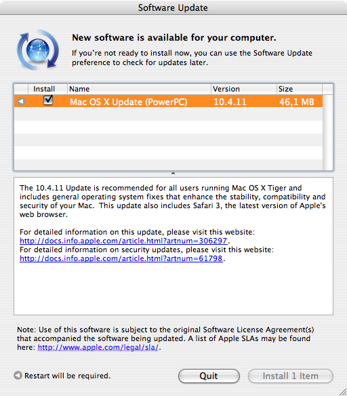This screenshot has width=347, height=396.
Task: Click the restart arrow icon beside 'Restart will be required.'
Action: tap(18, 375)
